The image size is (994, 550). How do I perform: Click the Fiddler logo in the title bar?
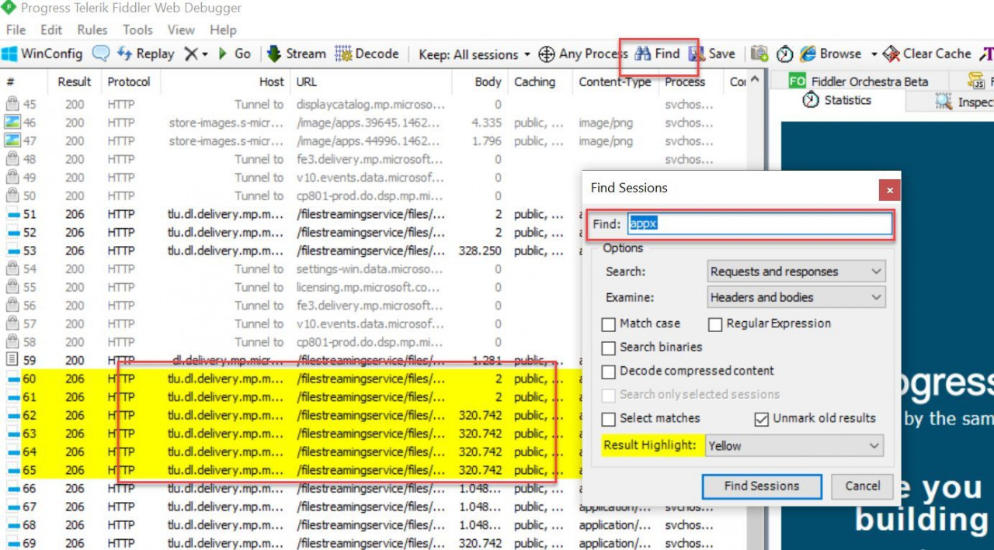point(9,9)
